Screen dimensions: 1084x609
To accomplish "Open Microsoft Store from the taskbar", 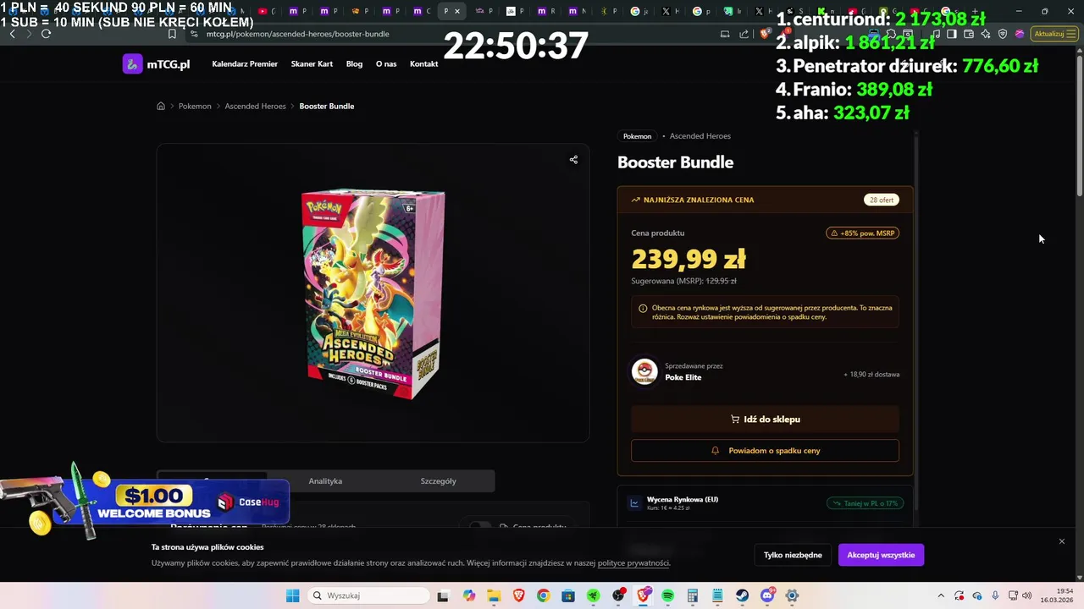I will 568,595.
